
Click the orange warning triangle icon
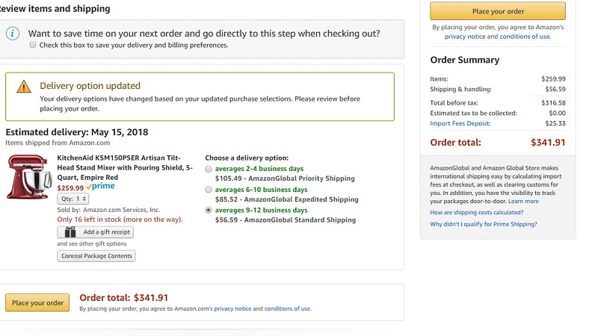(x=24, y=86)
